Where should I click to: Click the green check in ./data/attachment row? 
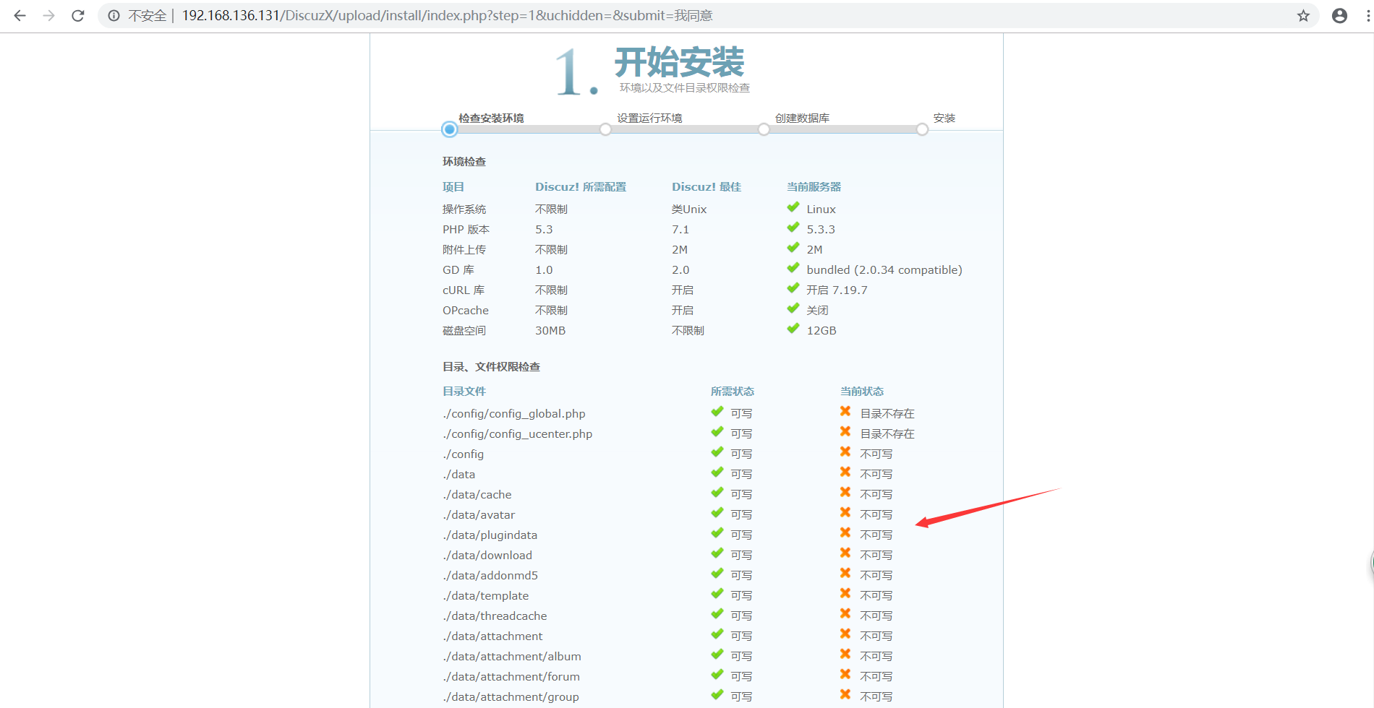(x=717, y=634)
